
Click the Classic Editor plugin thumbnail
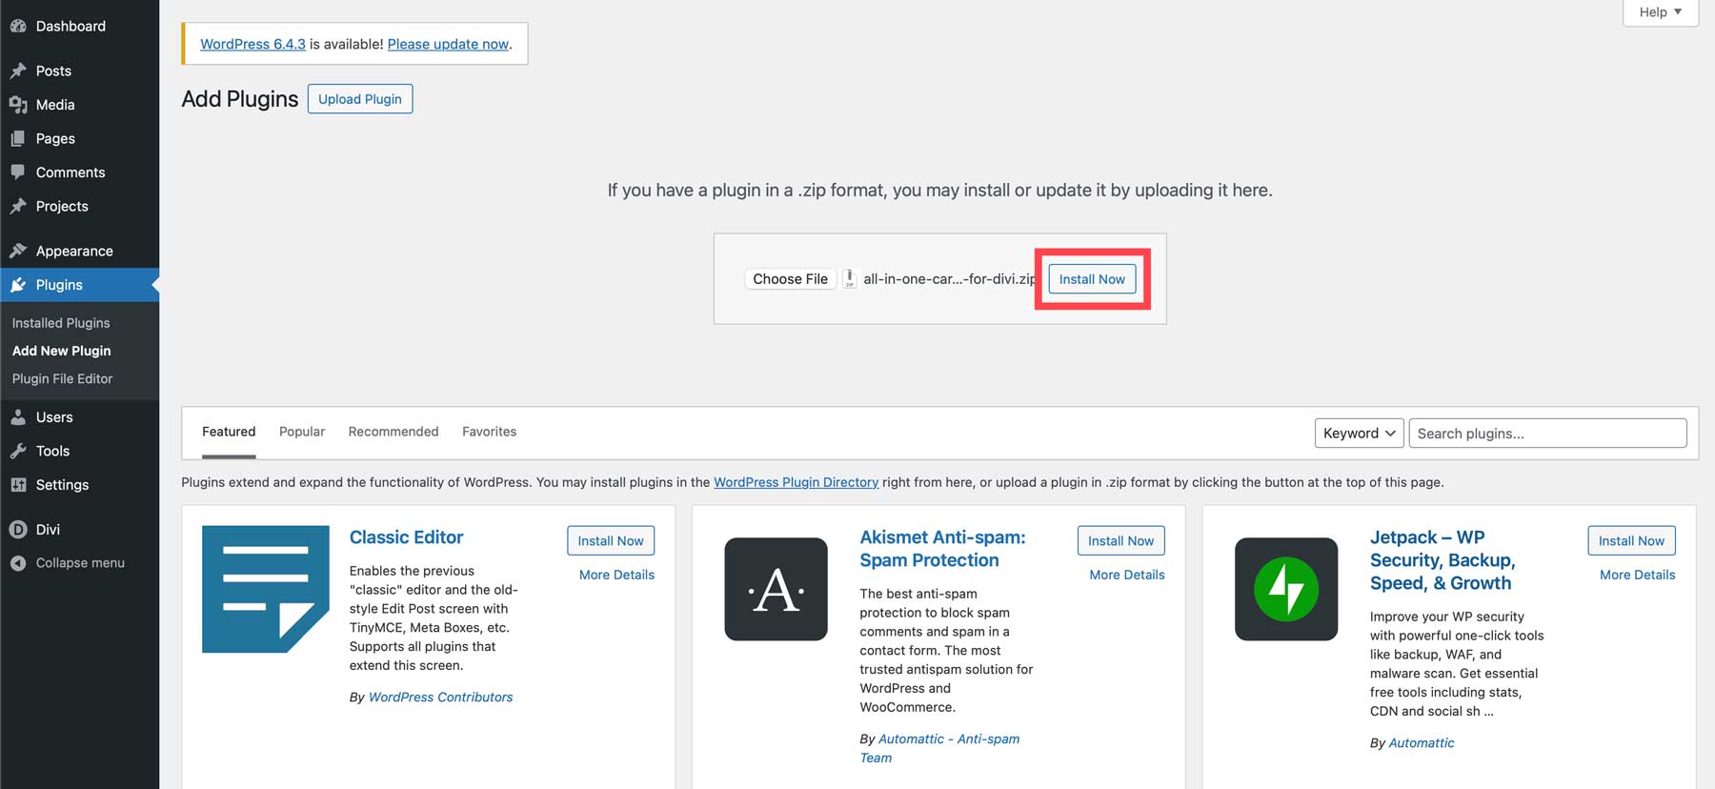click(266, 589)
